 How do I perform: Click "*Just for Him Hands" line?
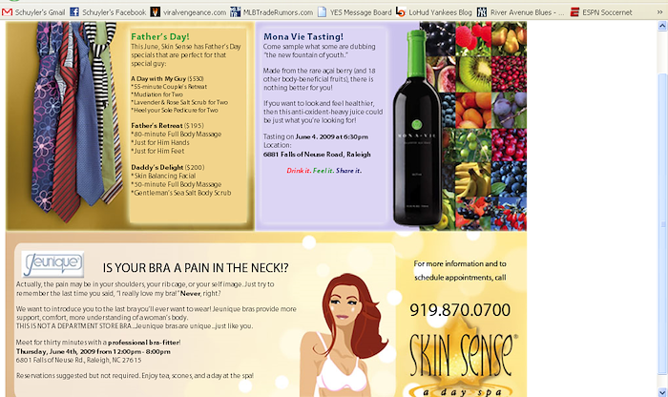159,143
